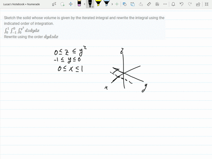
Task: Click the 'Lucas's Notebook » Numerade' title
Action: point(22,4)
